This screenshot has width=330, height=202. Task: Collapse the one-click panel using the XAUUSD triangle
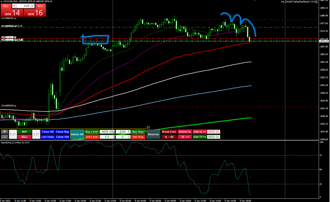pos(2,1)
